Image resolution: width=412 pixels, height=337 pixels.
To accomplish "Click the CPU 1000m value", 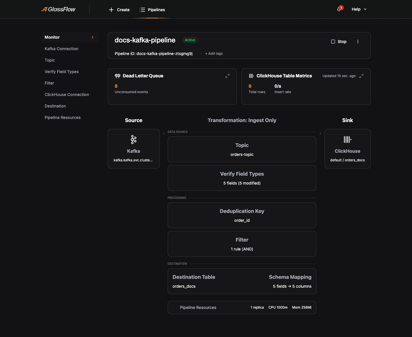I will click(x=278, y=307).
